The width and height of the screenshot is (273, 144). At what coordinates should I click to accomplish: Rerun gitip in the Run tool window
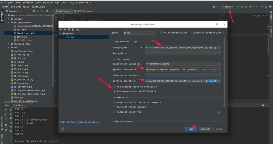(6, 110)
